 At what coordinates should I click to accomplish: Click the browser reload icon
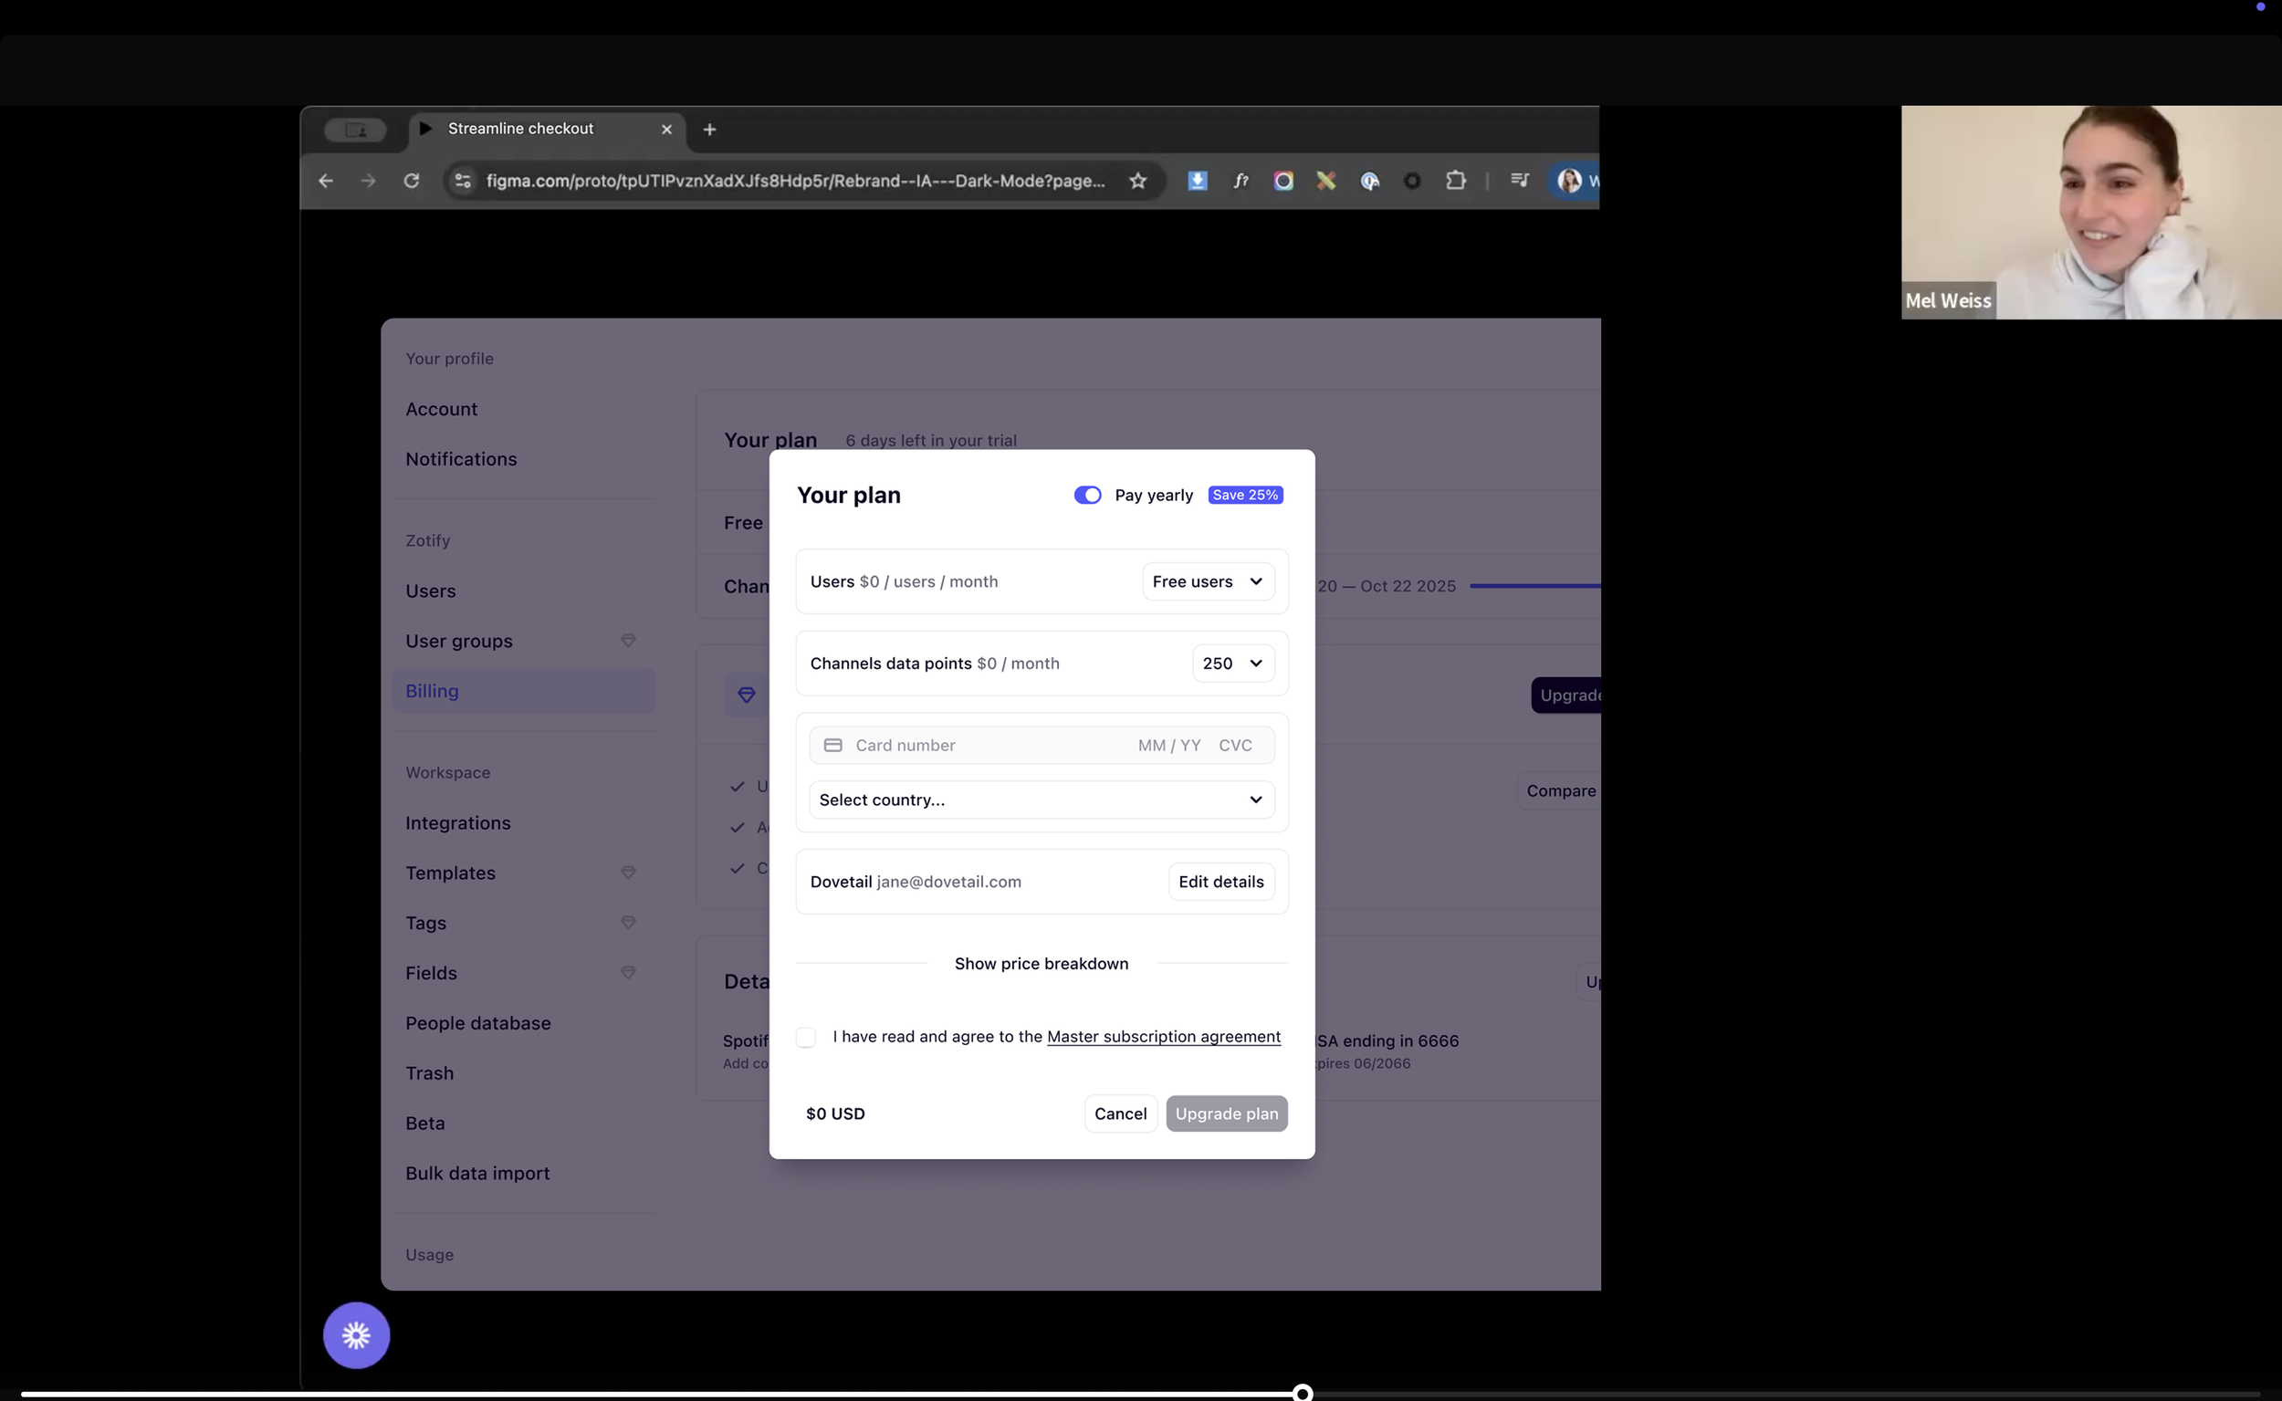click(x=412, y=181)
